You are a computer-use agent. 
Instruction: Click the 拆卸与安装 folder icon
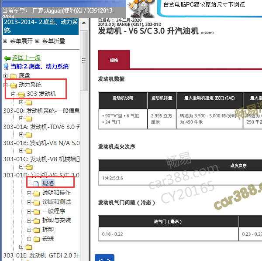pyautogui.click(x=37, y=221)
